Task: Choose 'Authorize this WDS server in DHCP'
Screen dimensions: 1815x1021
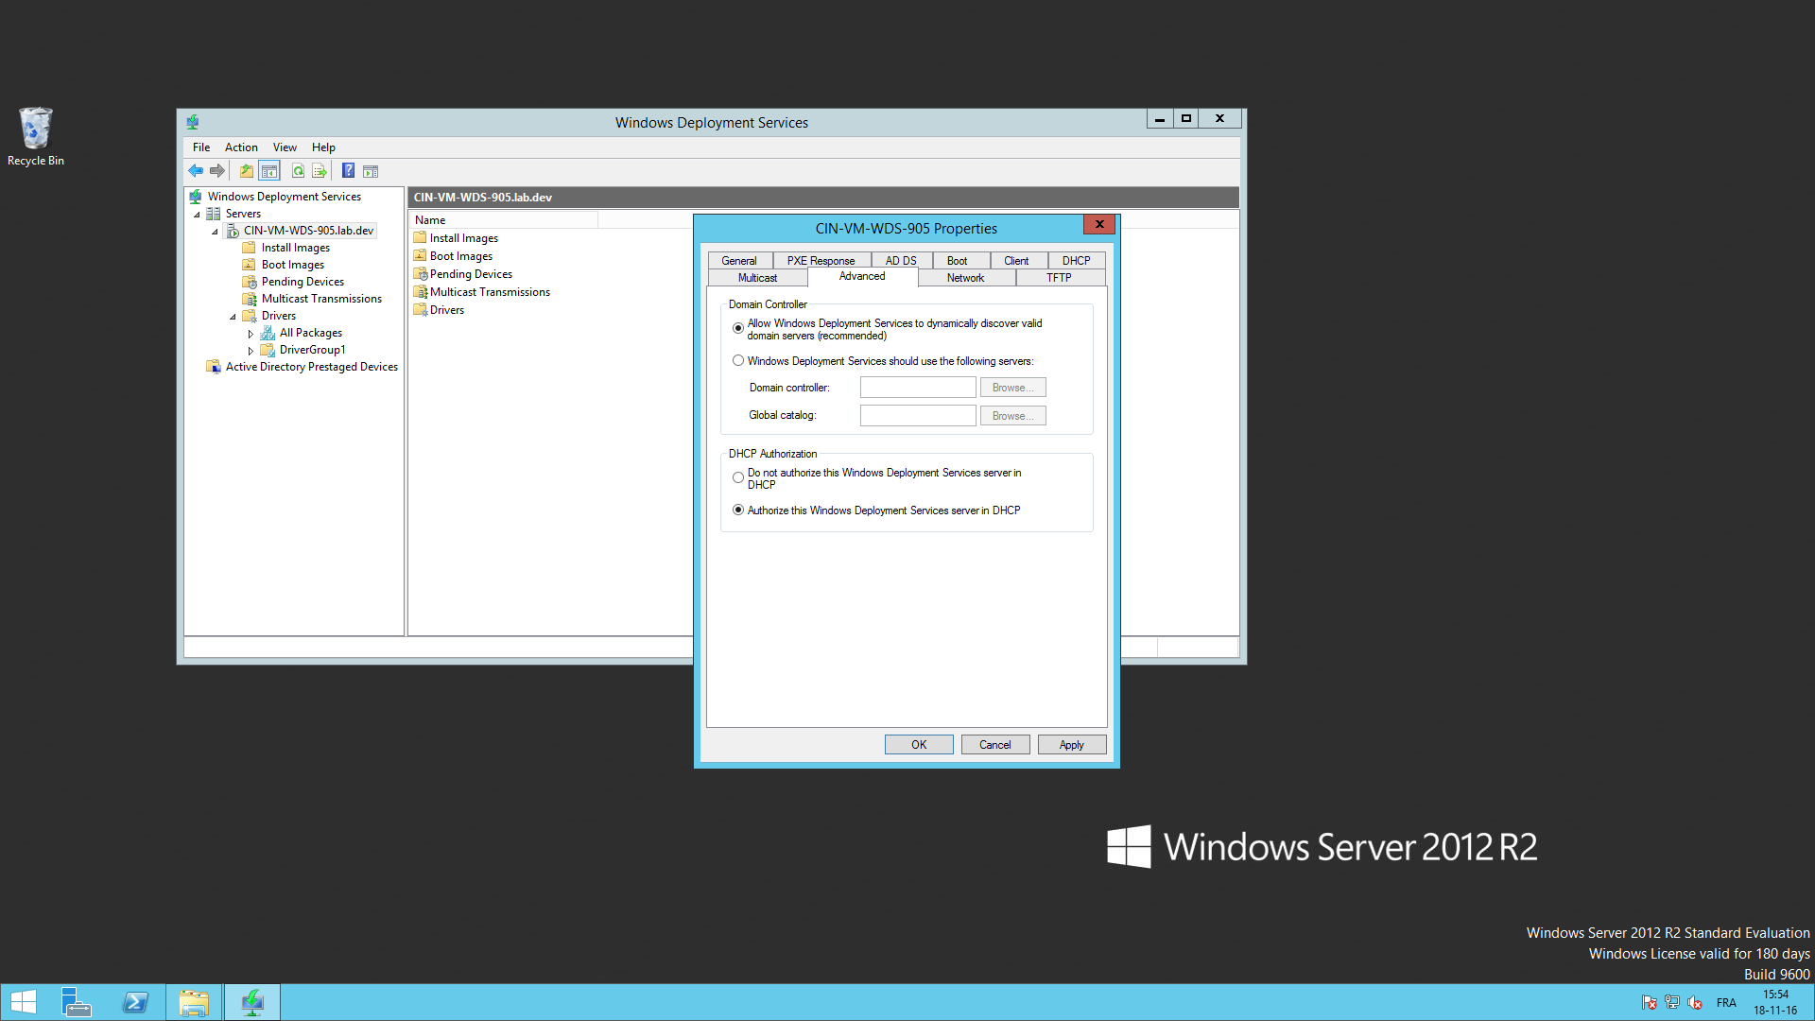Action: coord(738,510)
